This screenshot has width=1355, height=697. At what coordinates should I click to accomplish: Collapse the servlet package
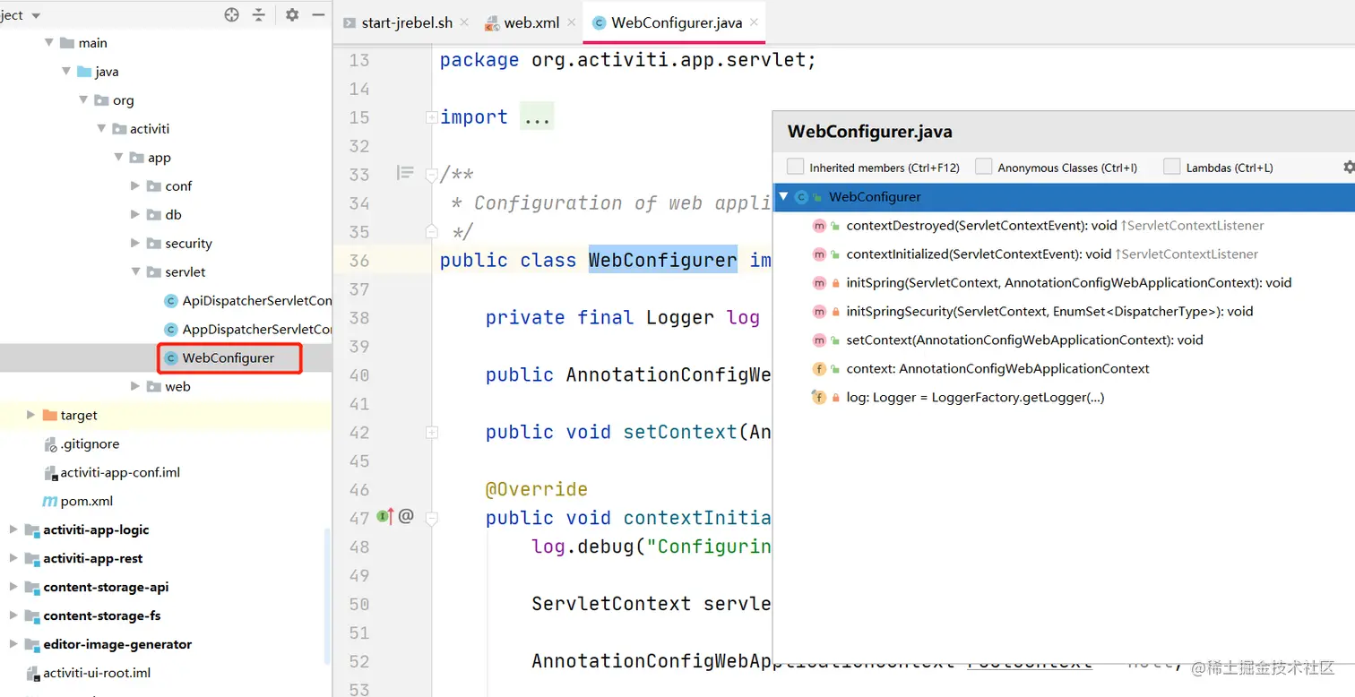click(135, 272)
